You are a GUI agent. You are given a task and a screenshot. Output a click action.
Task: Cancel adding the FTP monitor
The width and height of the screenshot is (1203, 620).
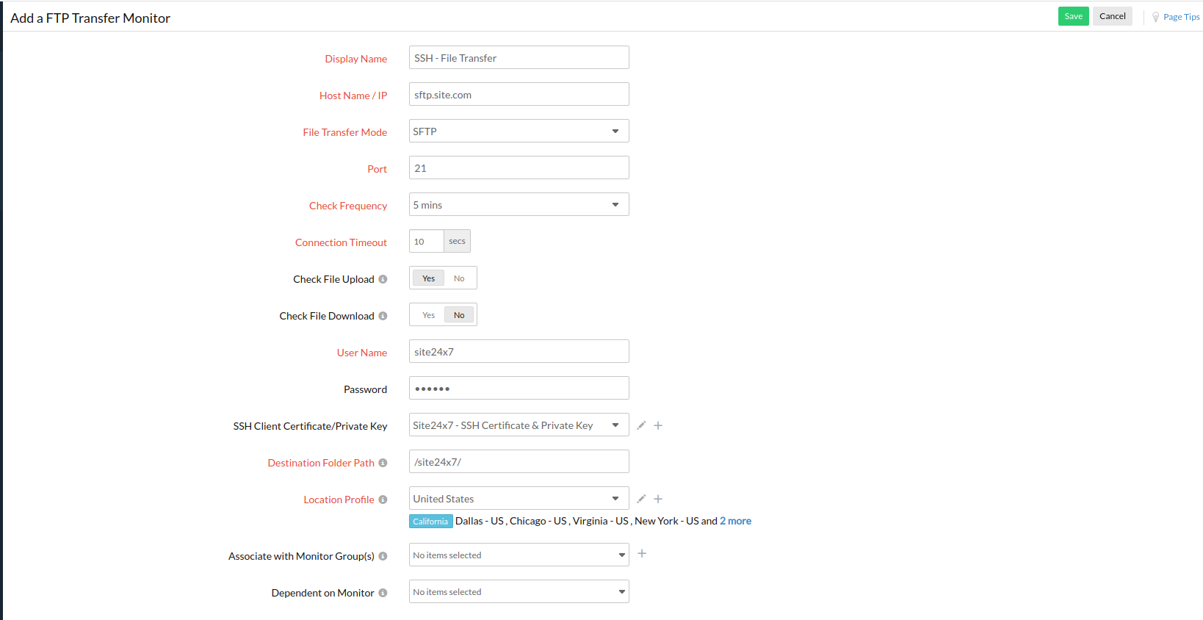(1112, 16)
